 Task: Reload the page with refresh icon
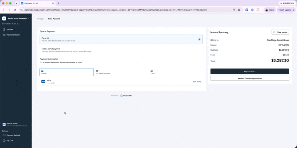tap(15, 10)
